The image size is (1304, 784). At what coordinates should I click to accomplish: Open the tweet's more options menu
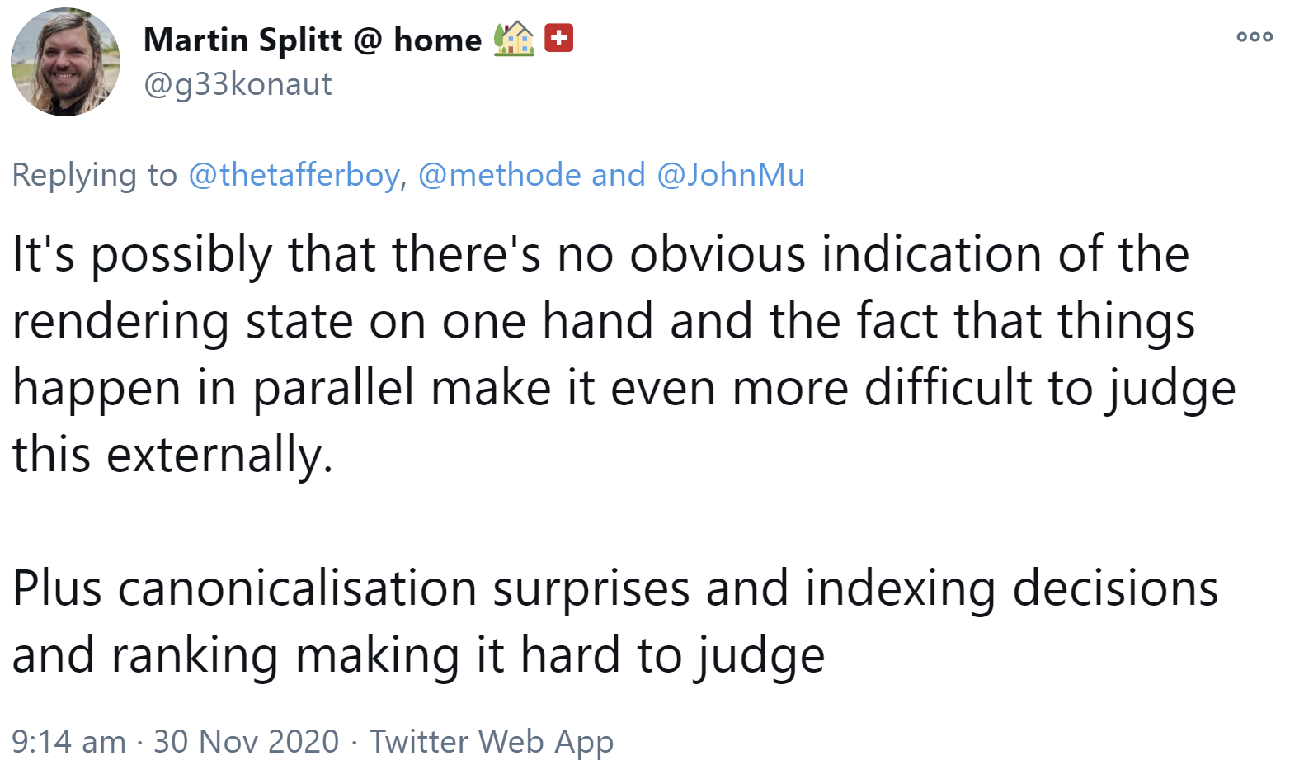click(1254, 36)
